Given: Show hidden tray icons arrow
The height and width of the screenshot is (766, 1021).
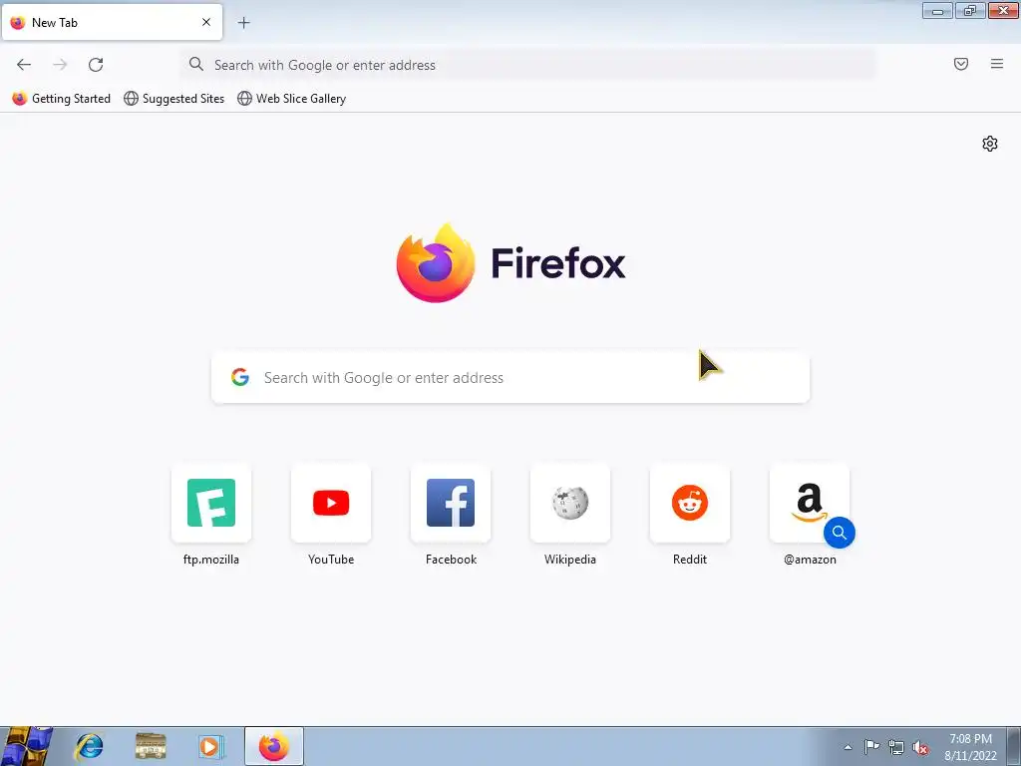Looking at the screenshot, I should point(848,747).
